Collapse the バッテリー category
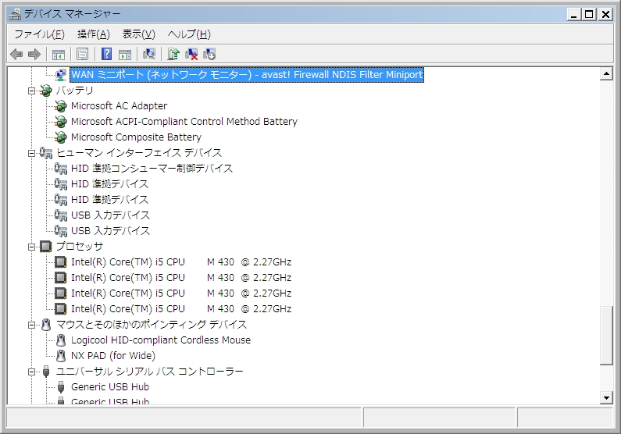The image size is (621, 434). (32, 91)
